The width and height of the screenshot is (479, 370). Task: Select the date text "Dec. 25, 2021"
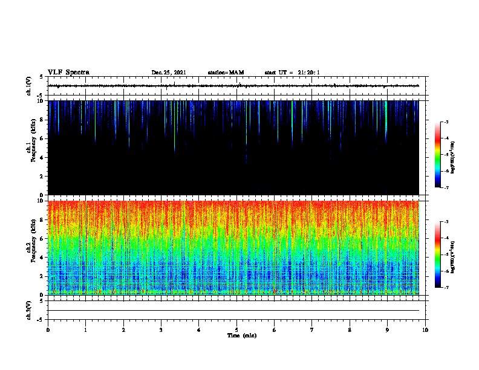(169, 73)
